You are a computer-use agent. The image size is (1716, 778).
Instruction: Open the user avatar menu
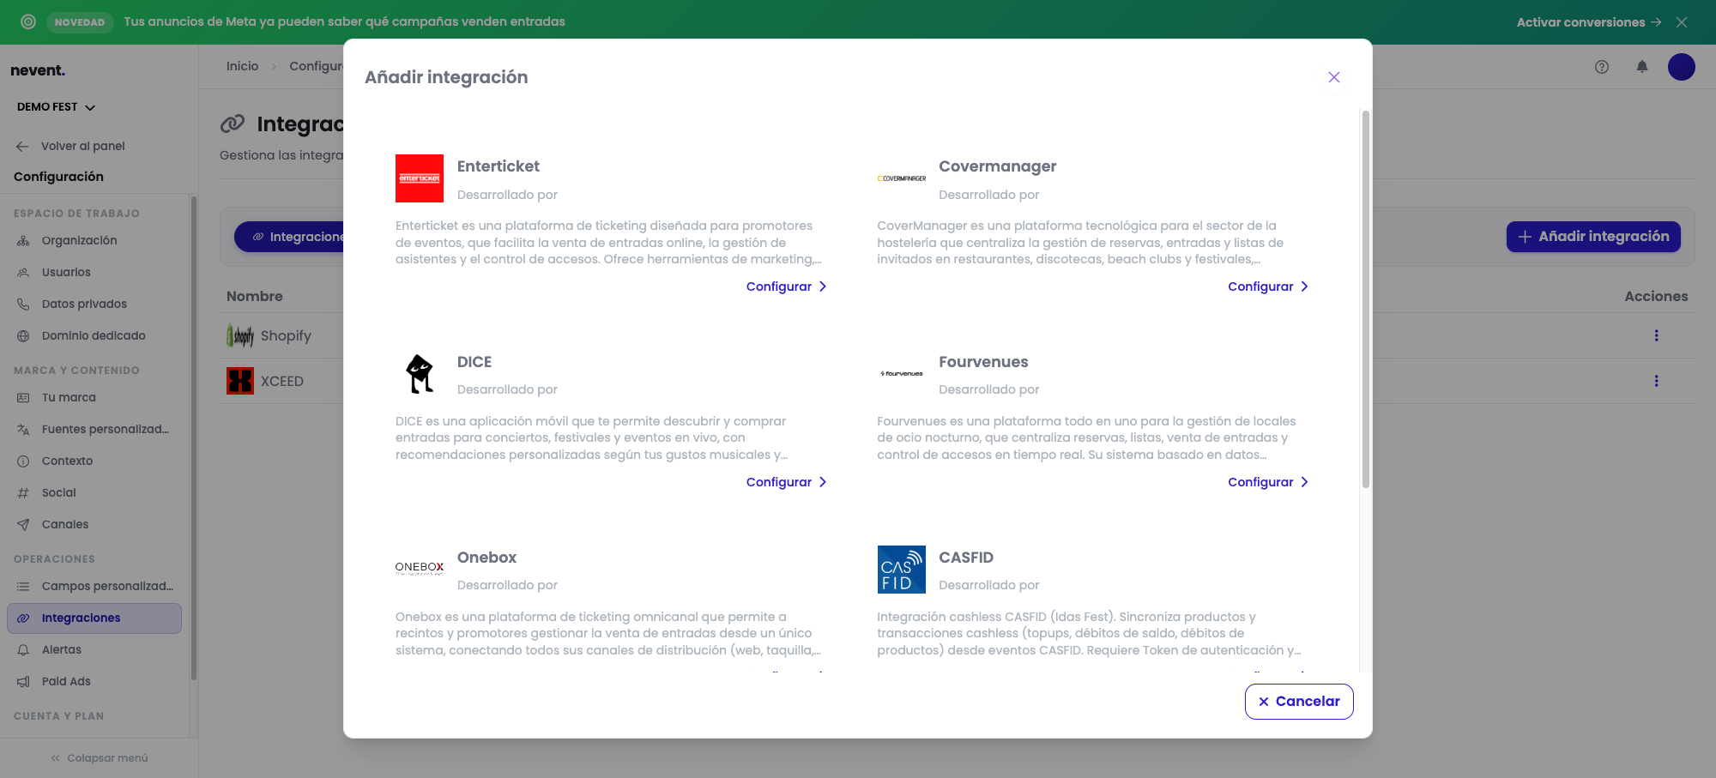[1682, 67]
